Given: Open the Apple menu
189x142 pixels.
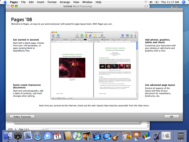Looking at the screenshot, I should 5,2.
